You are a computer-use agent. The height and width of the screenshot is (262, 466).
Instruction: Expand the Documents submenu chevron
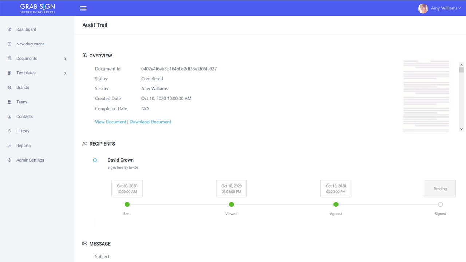point(65,59)
